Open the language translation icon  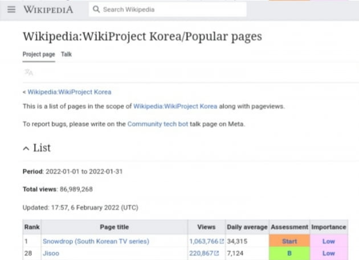click(x=28, y=72)
